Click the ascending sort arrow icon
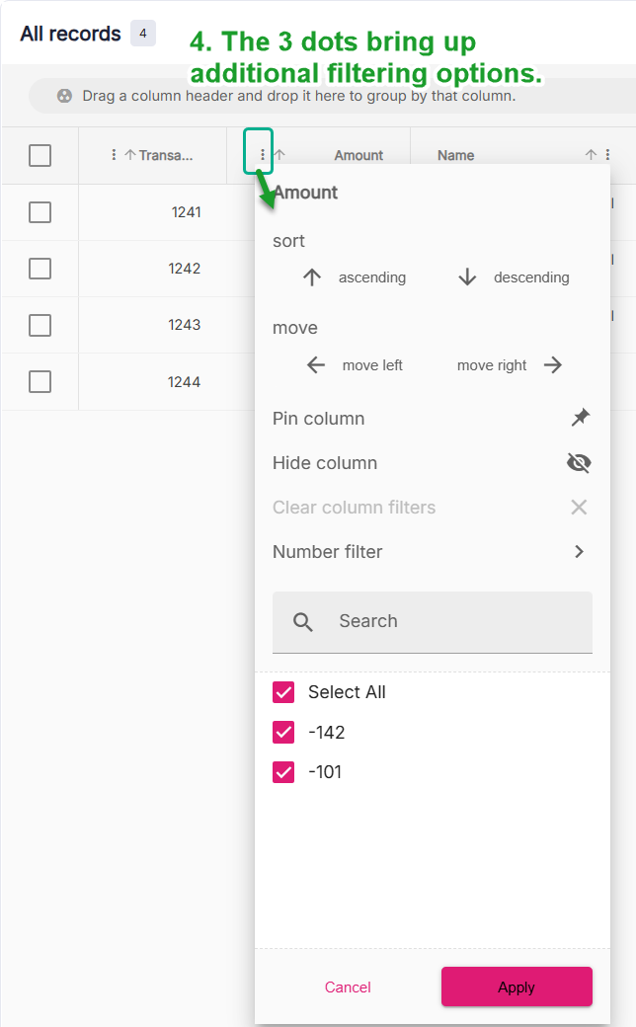The height and width of the screenshot is (1027, 636). [x=312, y=277]
